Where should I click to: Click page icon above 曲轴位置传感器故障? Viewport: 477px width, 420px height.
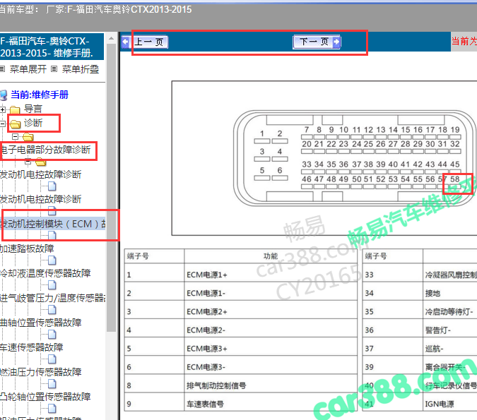pos(52,310)
